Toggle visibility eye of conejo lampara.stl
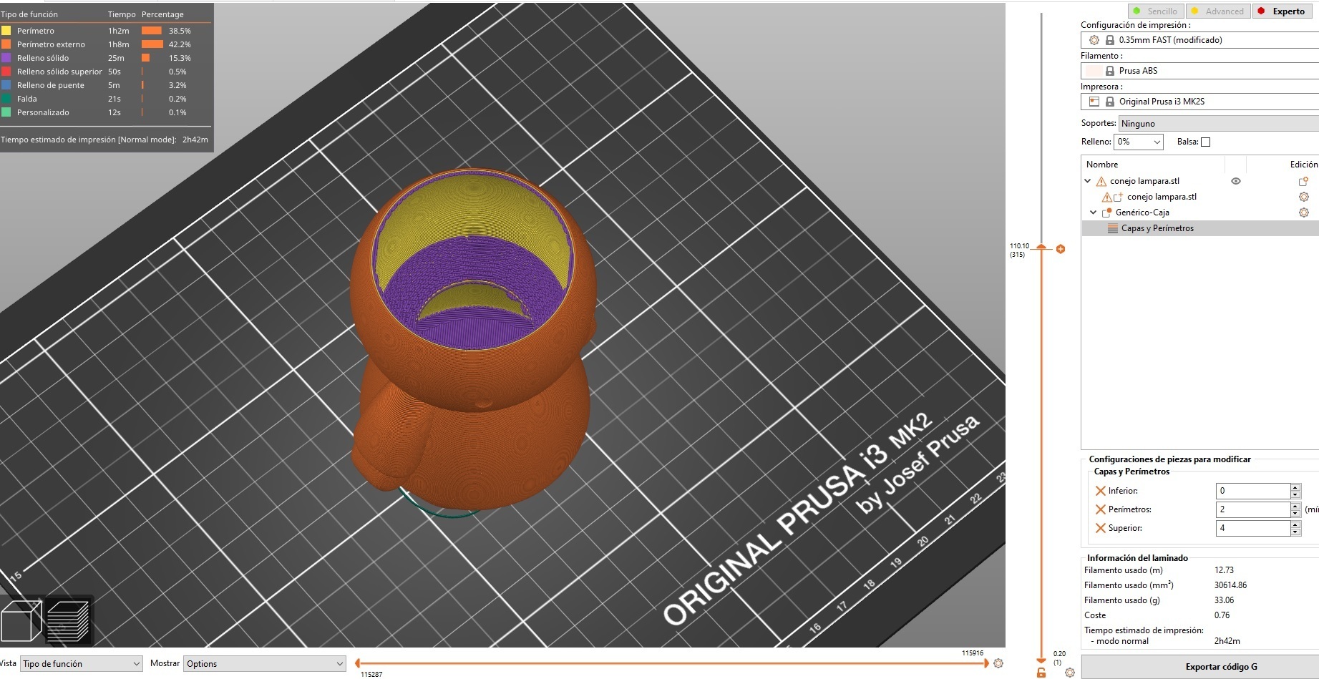The width and height of the screenshot is (1319, 679). [1235, 181]
